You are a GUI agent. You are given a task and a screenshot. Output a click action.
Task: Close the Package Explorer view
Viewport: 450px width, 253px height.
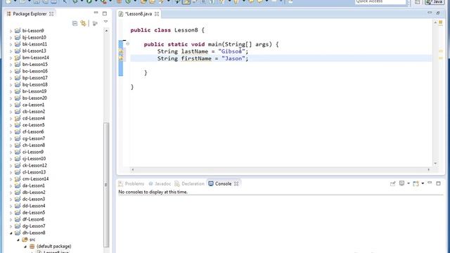51,14
